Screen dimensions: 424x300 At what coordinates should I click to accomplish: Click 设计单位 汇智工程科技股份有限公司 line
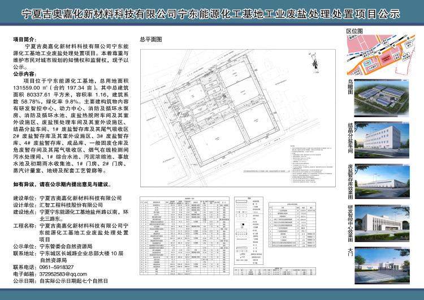[58, 205]
